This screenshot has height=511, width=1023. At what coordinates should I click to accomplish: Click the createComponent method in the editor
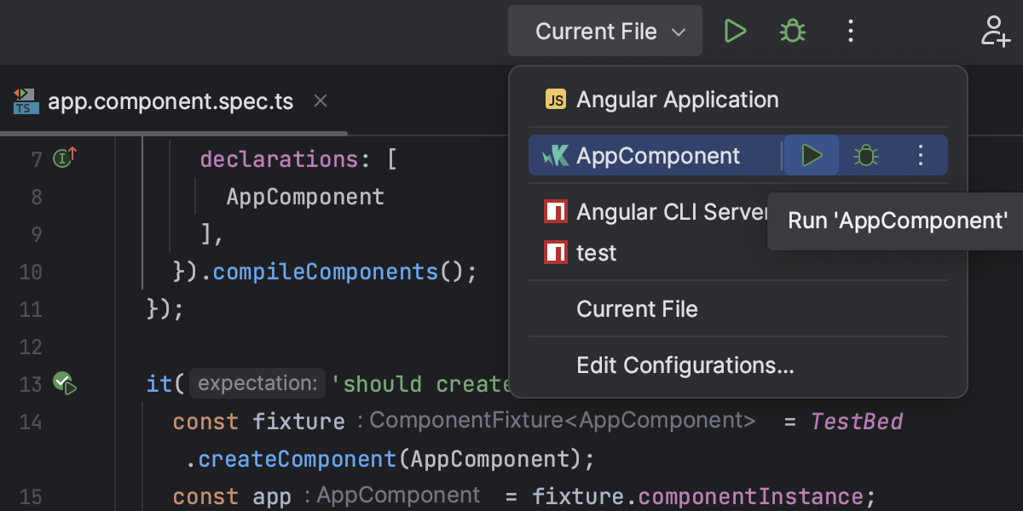pos(297,459)
